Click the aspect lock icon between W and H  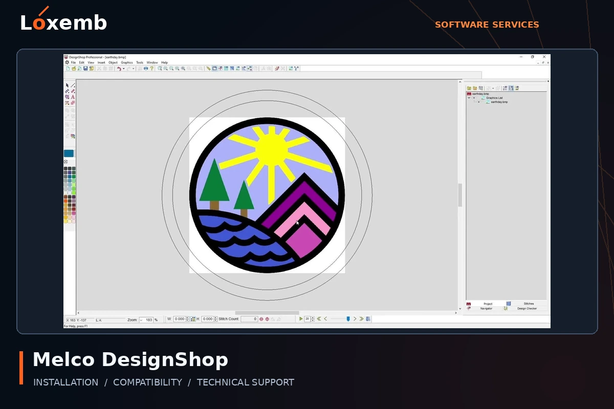tap(193, 319)
